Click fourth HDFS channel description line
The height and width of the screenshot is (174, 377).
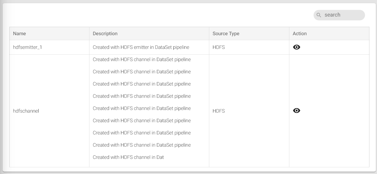click(x=142, y=96)
